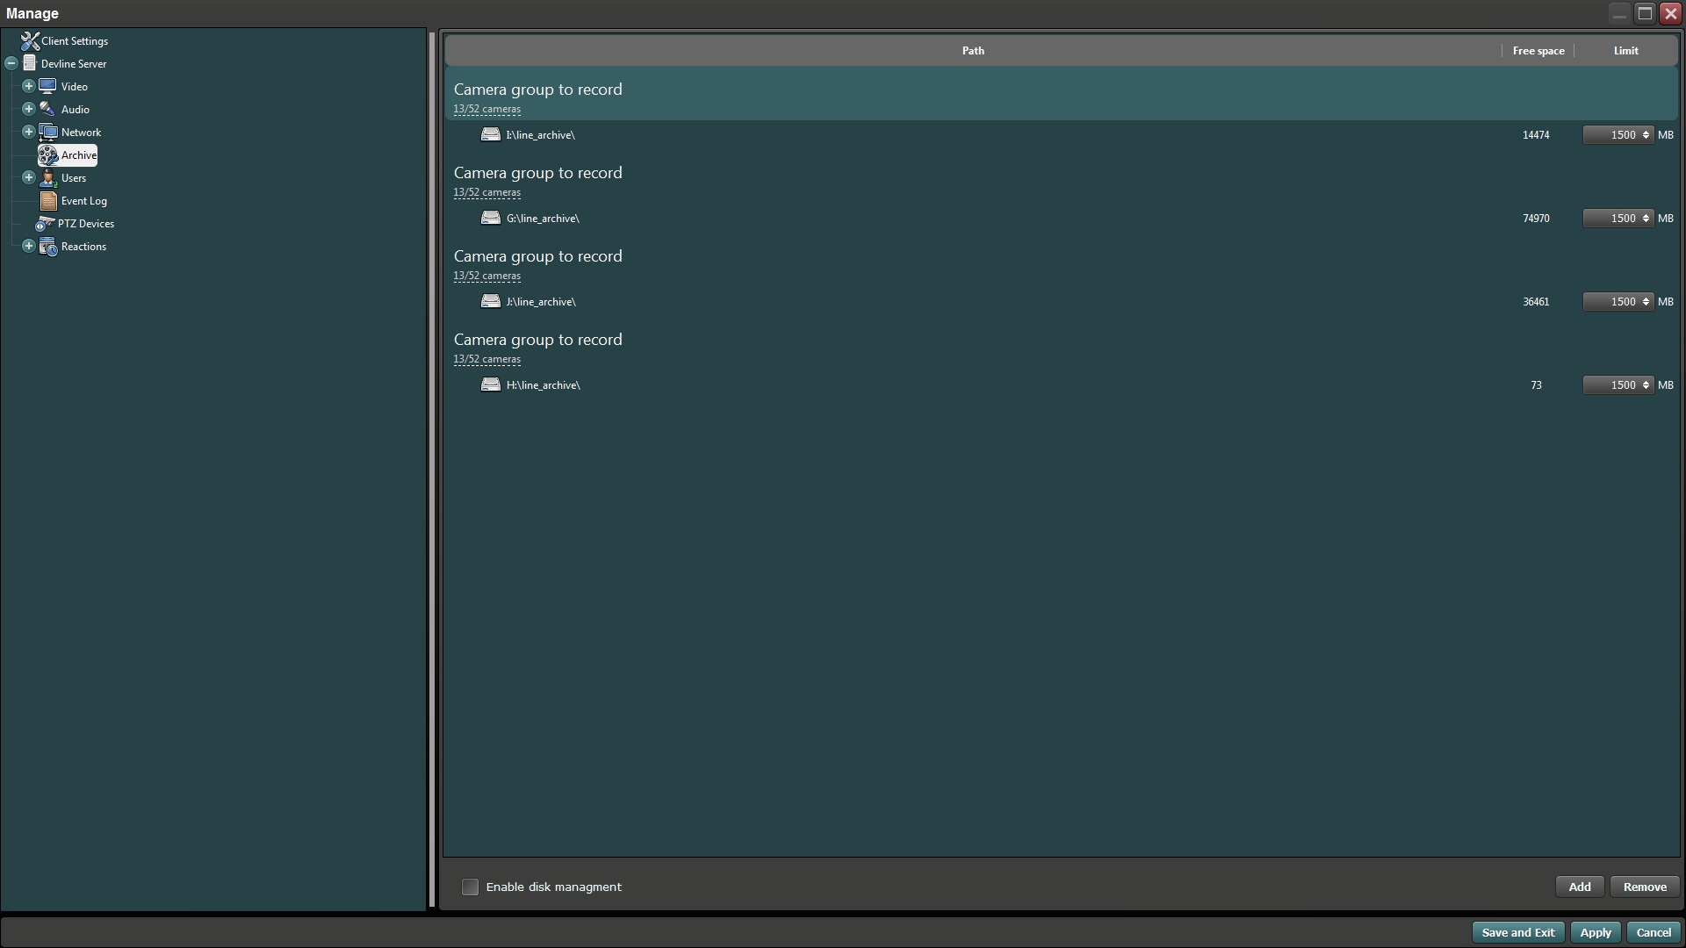Open 13/52 cameras link for G: drive

(x=486, y=193)
